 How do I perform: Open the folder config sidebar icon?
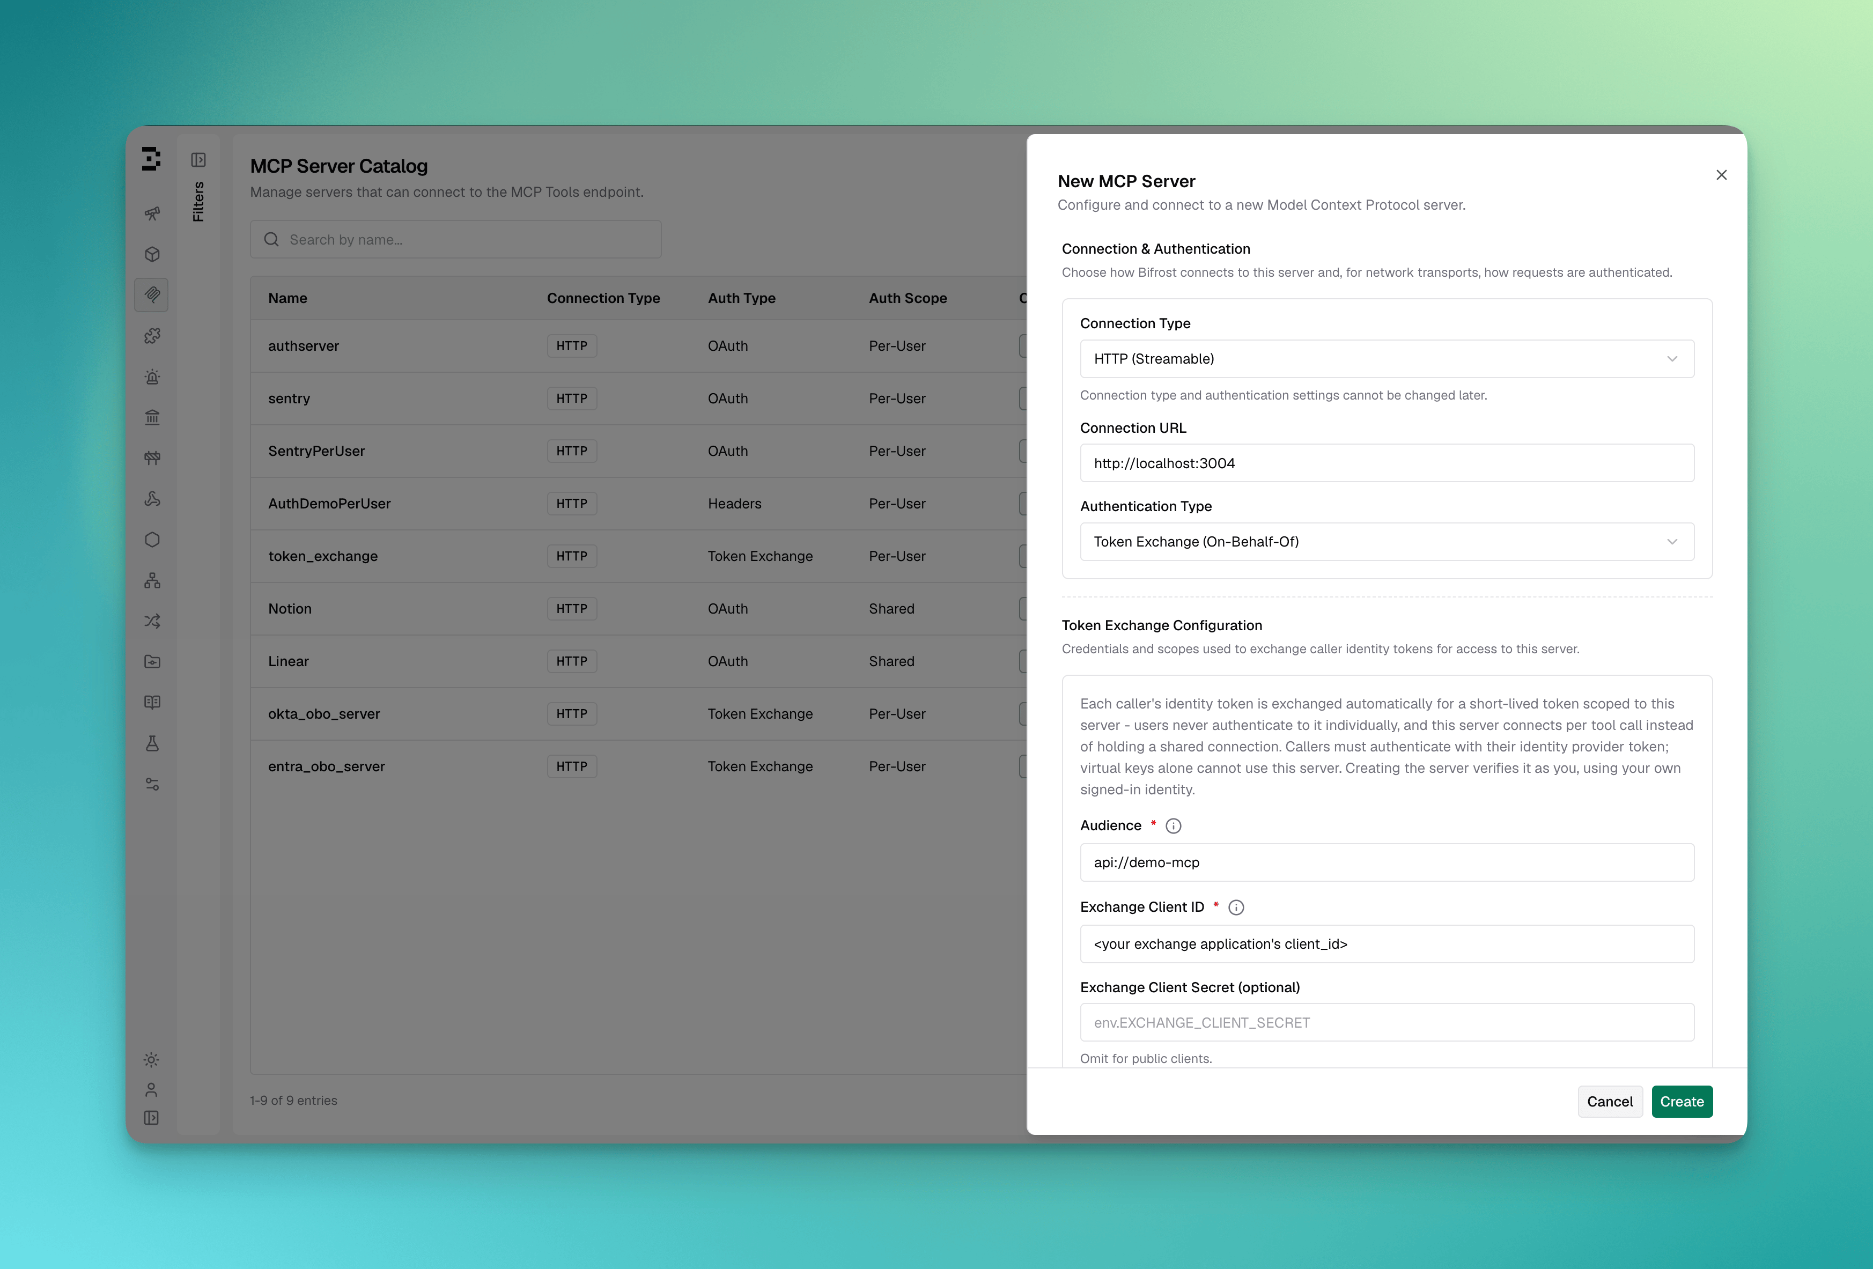152,661
